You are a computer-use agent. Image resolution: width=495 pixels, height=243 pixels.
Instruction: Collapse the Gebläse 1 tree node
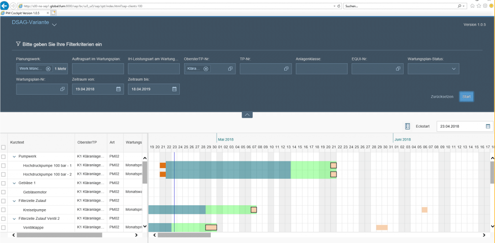pyautogui.click(x=14, y=183)
